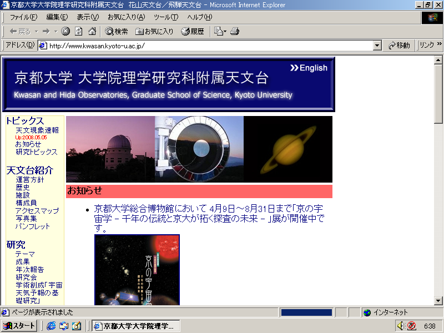
Task: Click the vertical scrollbar up arrow
Action: pyautogui.click(x=438, y=60)
